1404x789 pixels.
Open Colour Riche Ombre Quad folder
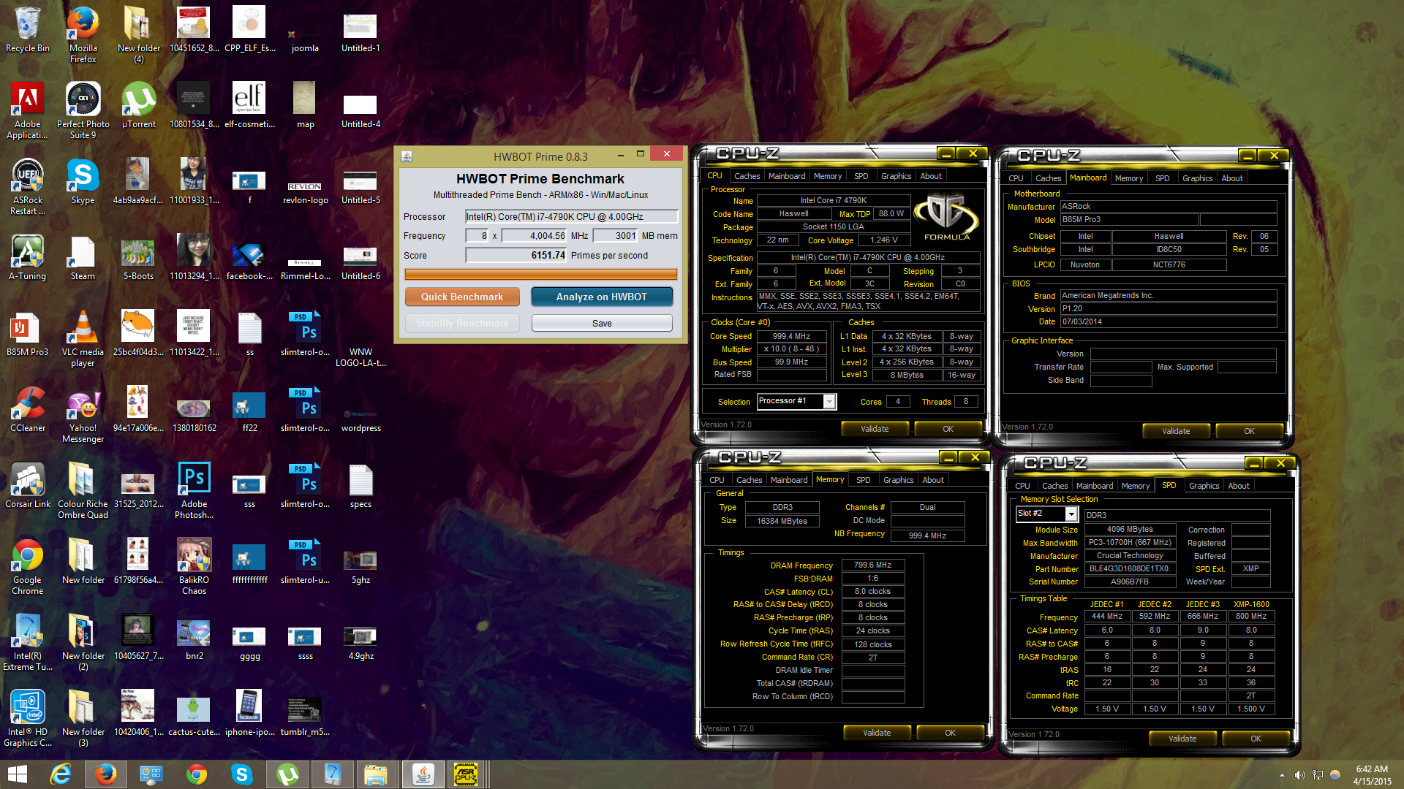tap(83, 489)
